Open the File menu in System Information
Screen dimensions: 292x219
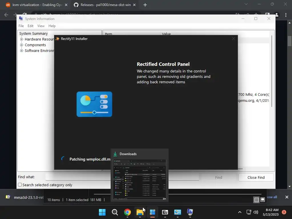(x=21, y=26)
